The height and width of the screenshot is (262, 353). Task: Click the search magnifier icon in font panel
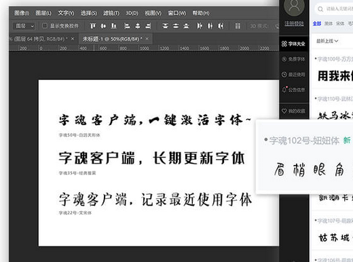click(x=320, y=9)
